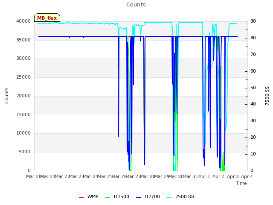Click the 5000 tick on left axis
This screenshot has width=273, height=205.
click(25, 152)
